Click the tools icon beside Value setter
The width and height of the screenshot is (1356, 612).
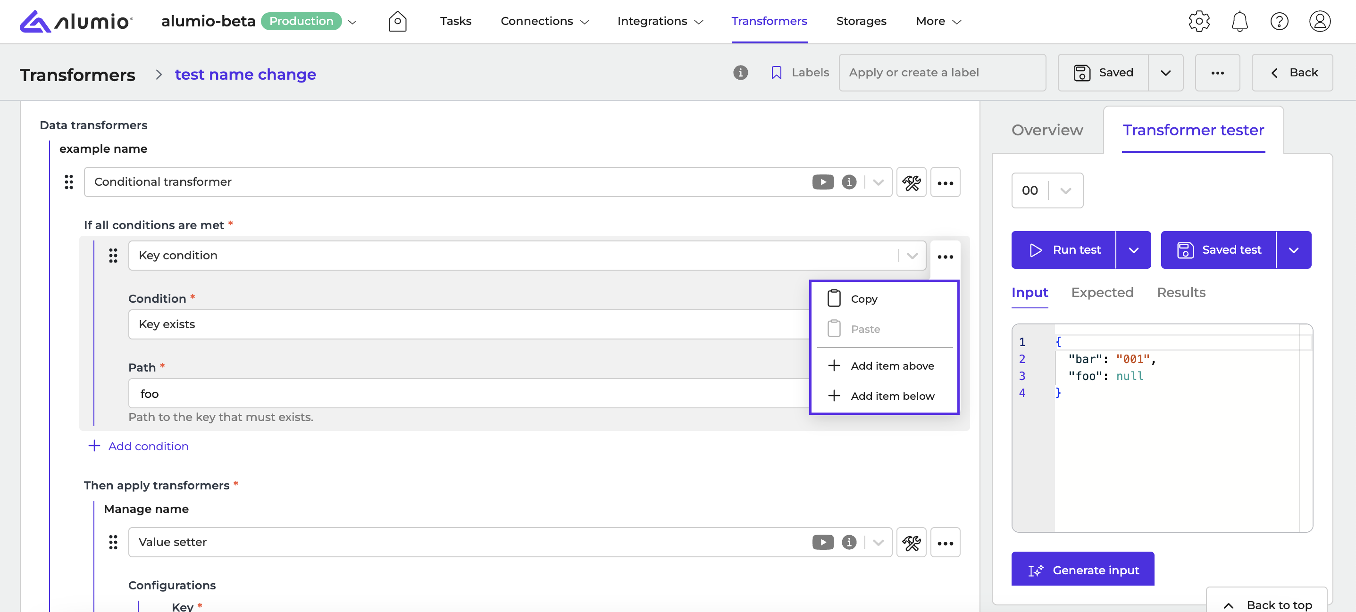(911, 543)
